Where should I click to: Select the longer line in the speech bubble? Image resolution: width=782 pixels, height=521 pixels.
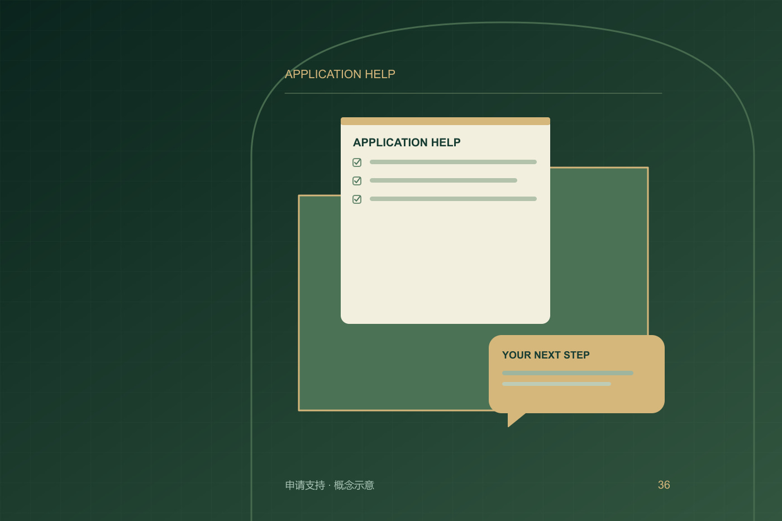pyautogui.click(x=568, y=373)
